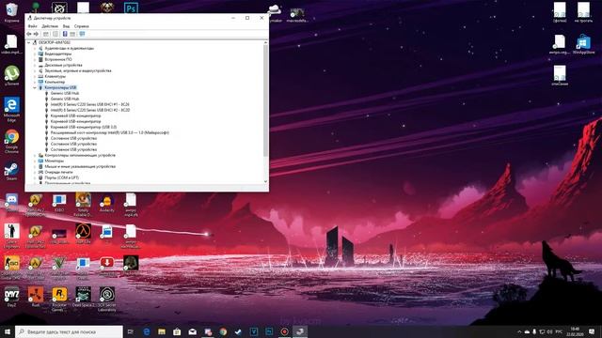This screenshot has width=602, height=338.
Task: Open the Counter-Strike GO desktop shortcut
Action: 12,267
